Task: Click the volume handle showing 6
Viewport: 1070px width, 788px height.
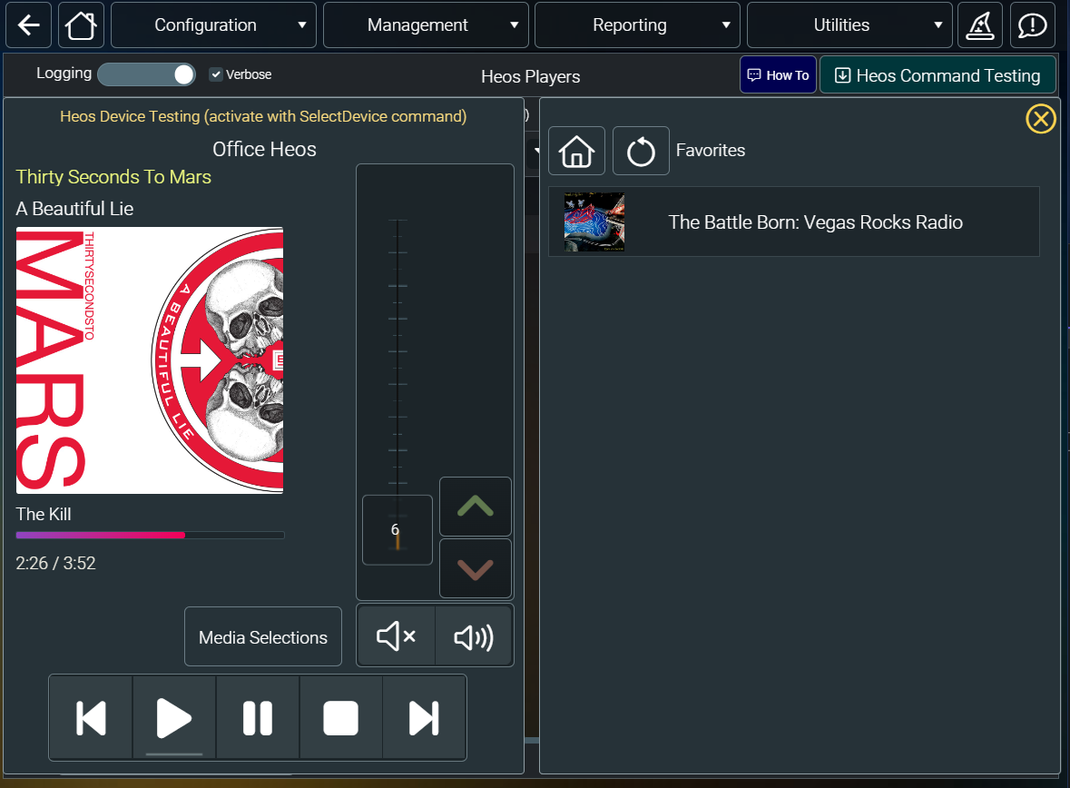Action: tap(398, 530)
